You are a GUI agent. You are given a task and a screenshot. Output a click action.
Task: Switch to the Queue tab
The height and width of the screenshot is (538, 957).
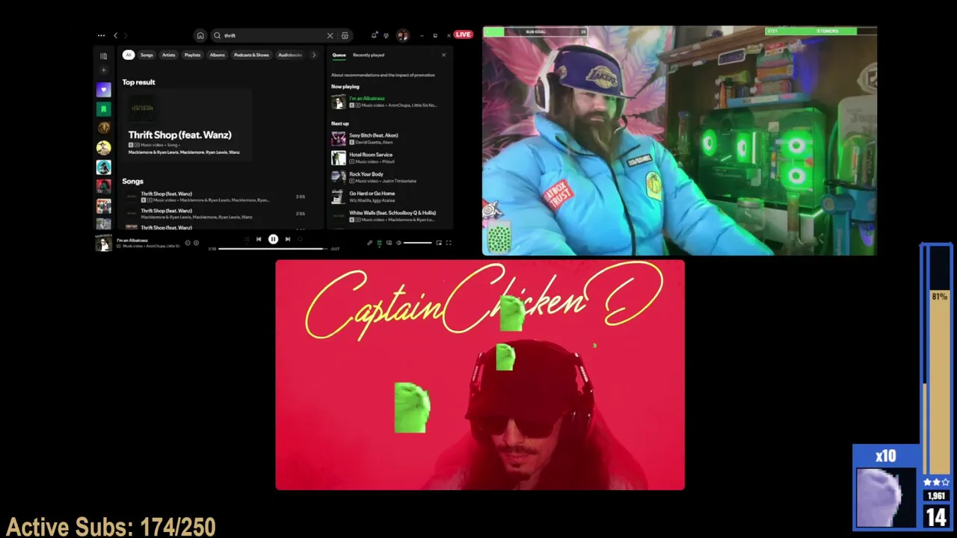339,55
